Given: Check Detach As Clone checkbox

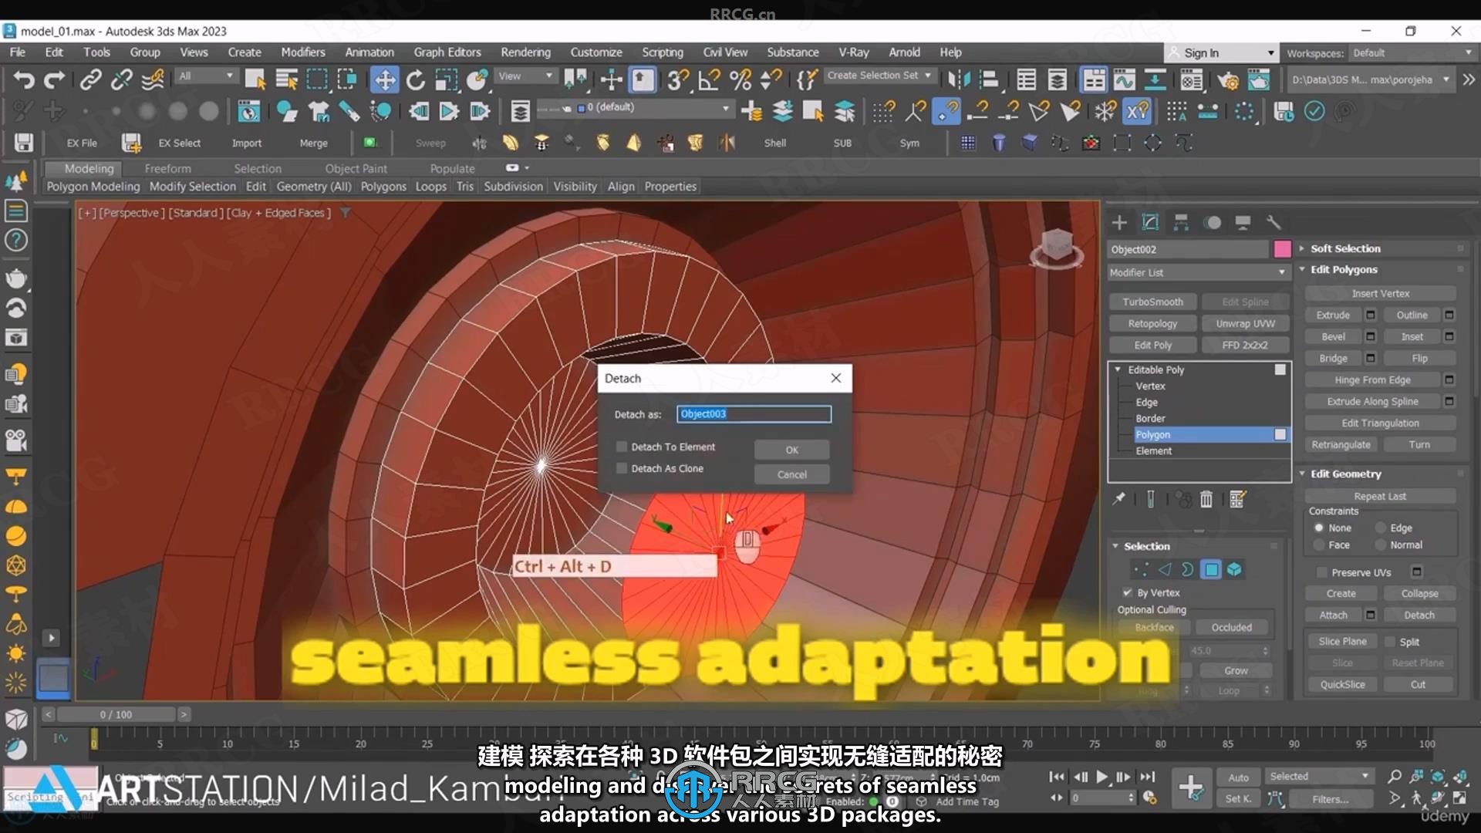Looking at the screenshot, I should (621, 468).
